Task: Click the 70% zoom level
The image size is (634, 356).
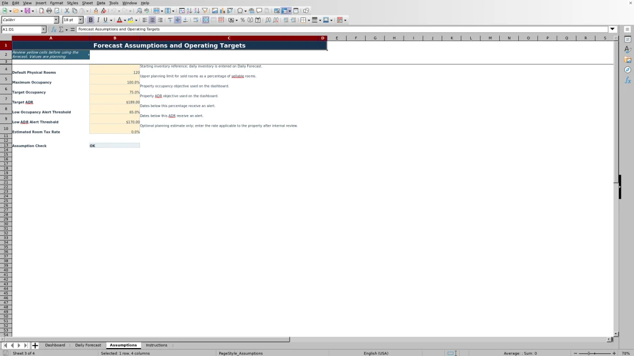Action: [x=625, y=353]
